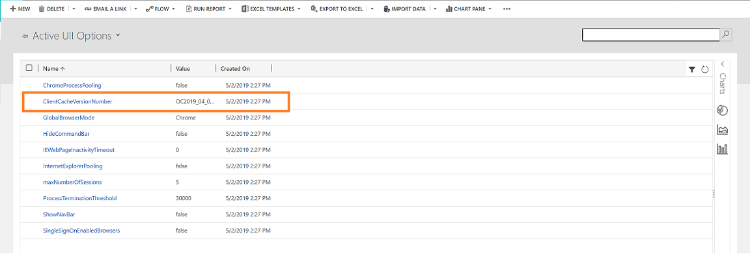
Task: Expand the arrow beside Export to Excel
Action: [x=372, y=9]
